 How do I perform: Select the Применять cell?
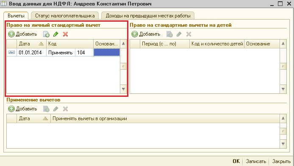pos(61,53)
